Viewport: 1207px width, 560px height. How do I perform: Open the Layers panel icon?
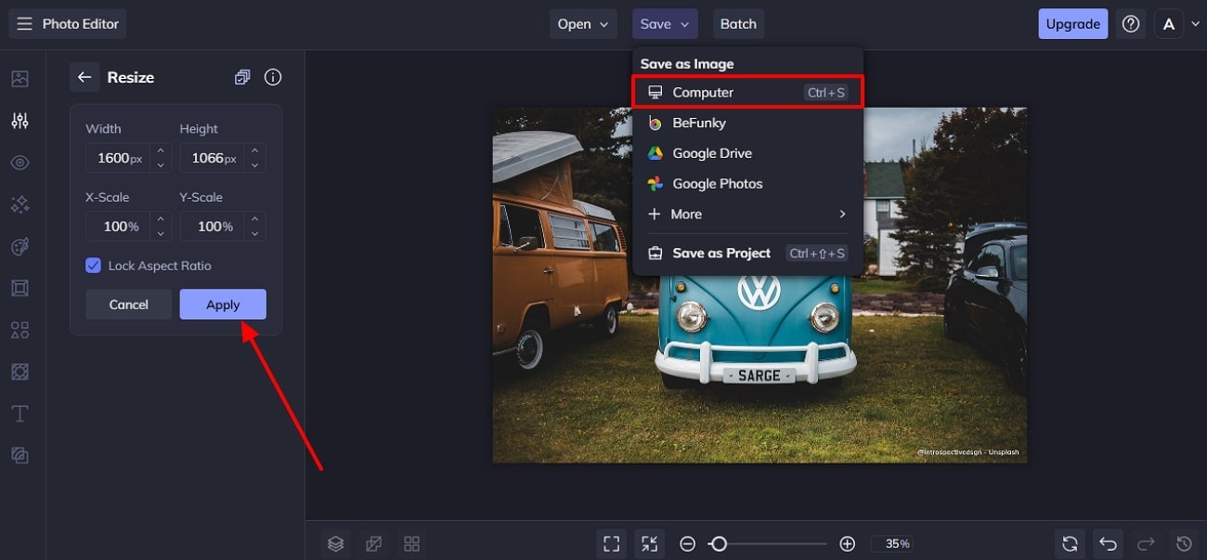[x=336, y=543]
